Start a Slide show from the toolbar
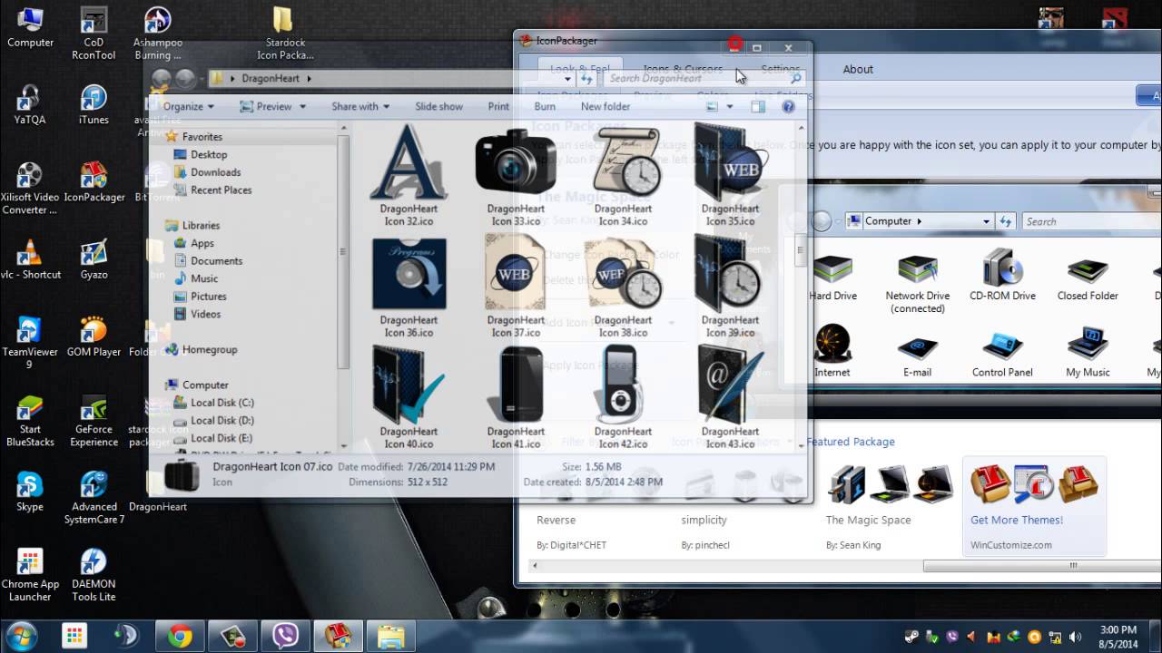The width and height of the screenshot is (1162, 653). point(438,106)
